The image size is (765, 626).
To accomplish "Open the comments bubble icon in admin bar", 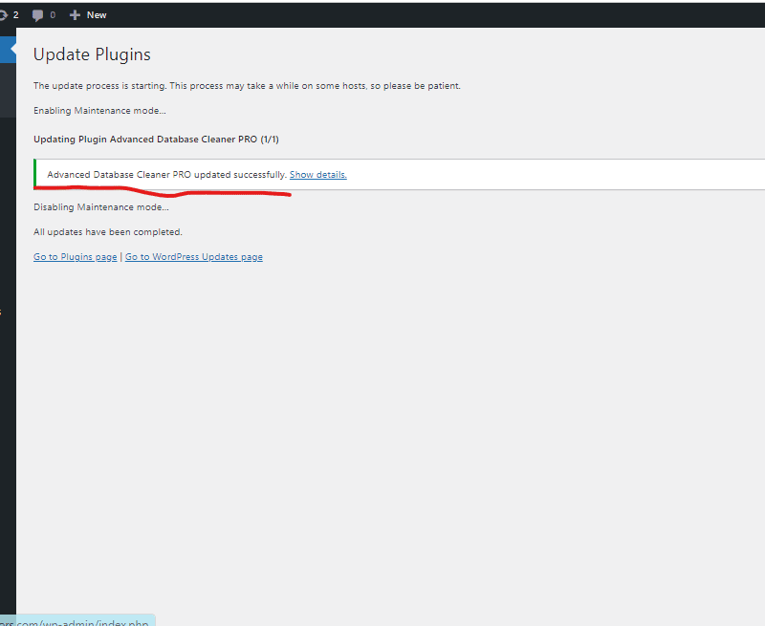I will [x=37, y=15].
